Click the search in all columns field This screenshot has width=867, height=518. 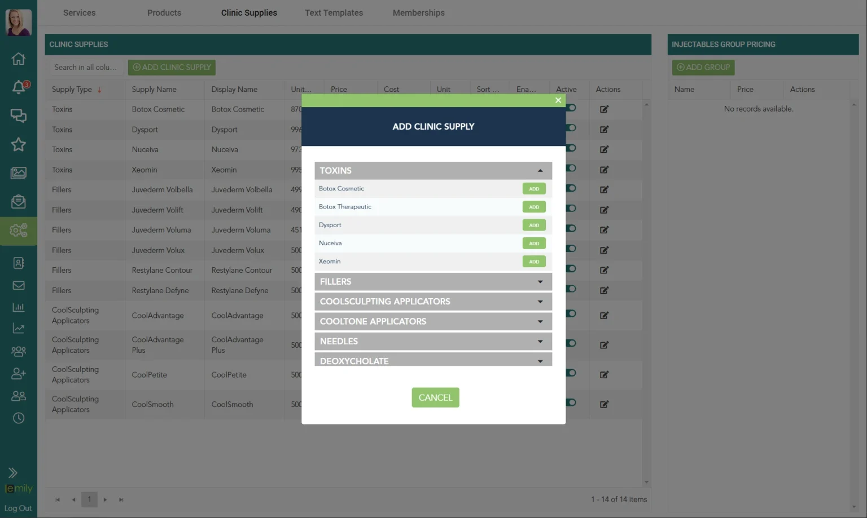click(86, 67)
